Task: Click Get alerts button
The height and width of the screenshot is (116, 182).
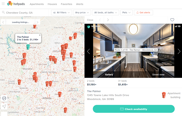Action: pos(143,13)
